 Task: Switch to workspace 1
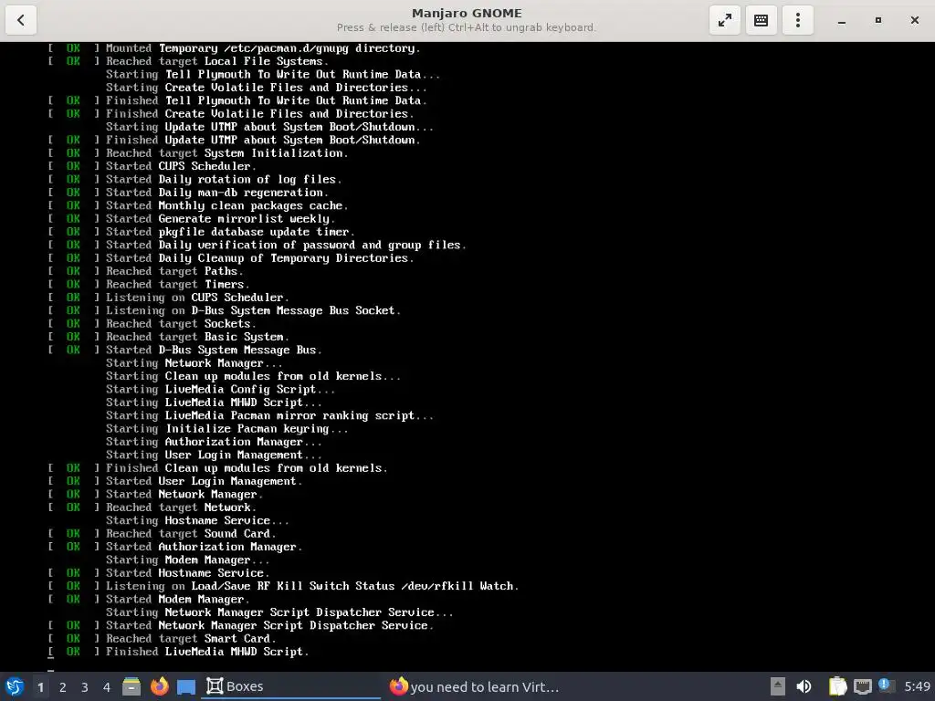(40, 686)
